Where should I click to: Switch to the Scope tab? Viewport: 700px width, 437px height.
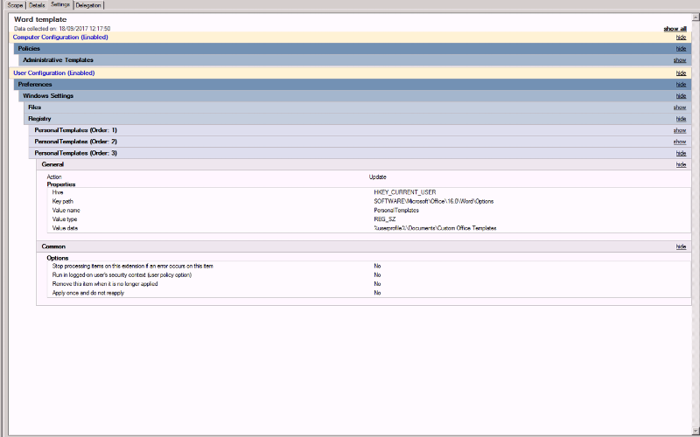click(15, 5)
